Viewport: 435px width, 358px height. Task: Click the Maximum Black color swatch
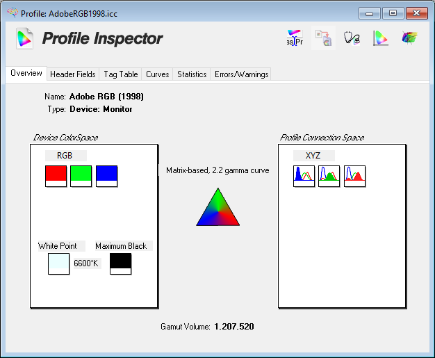click(120, 263)
